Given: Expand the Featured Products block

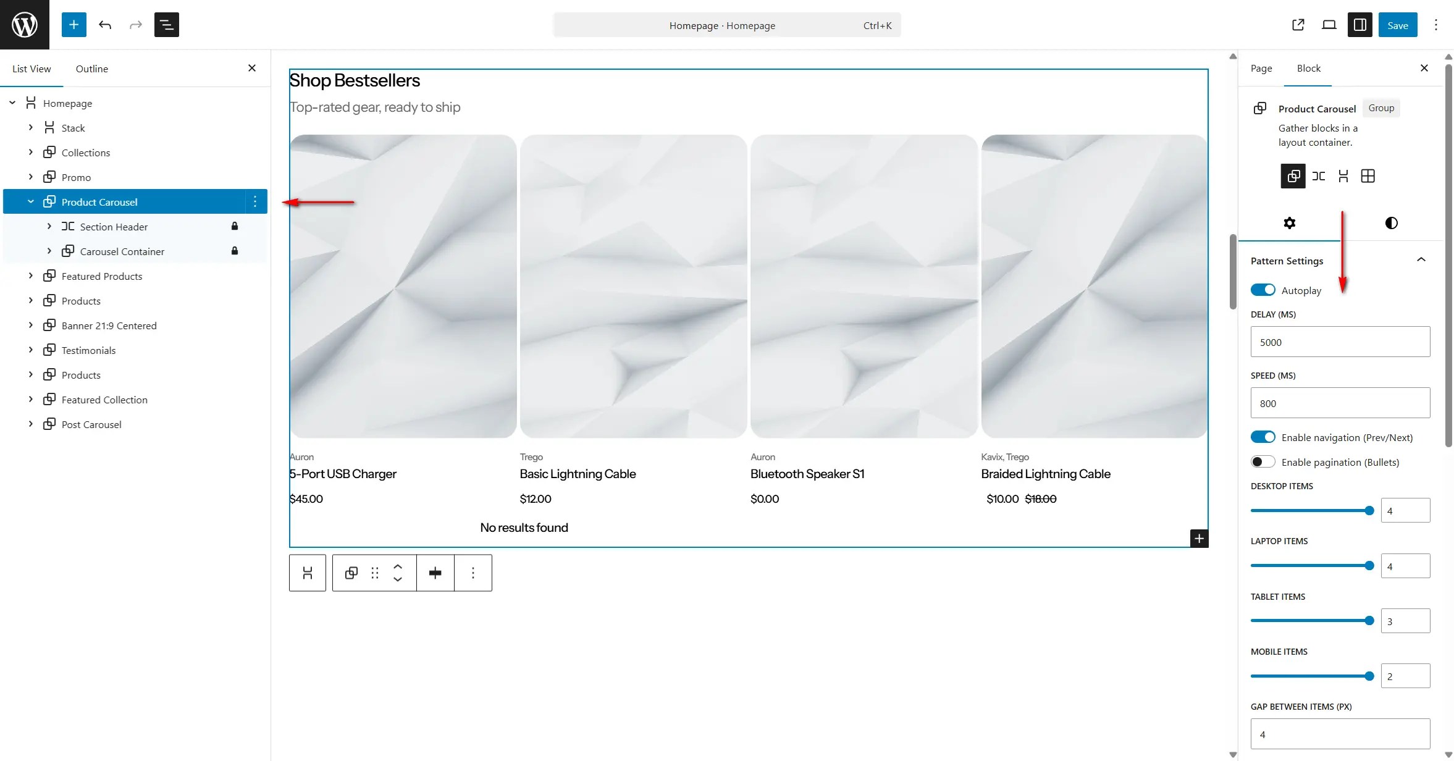Looking at the screenshot, I should pos(30,275).
